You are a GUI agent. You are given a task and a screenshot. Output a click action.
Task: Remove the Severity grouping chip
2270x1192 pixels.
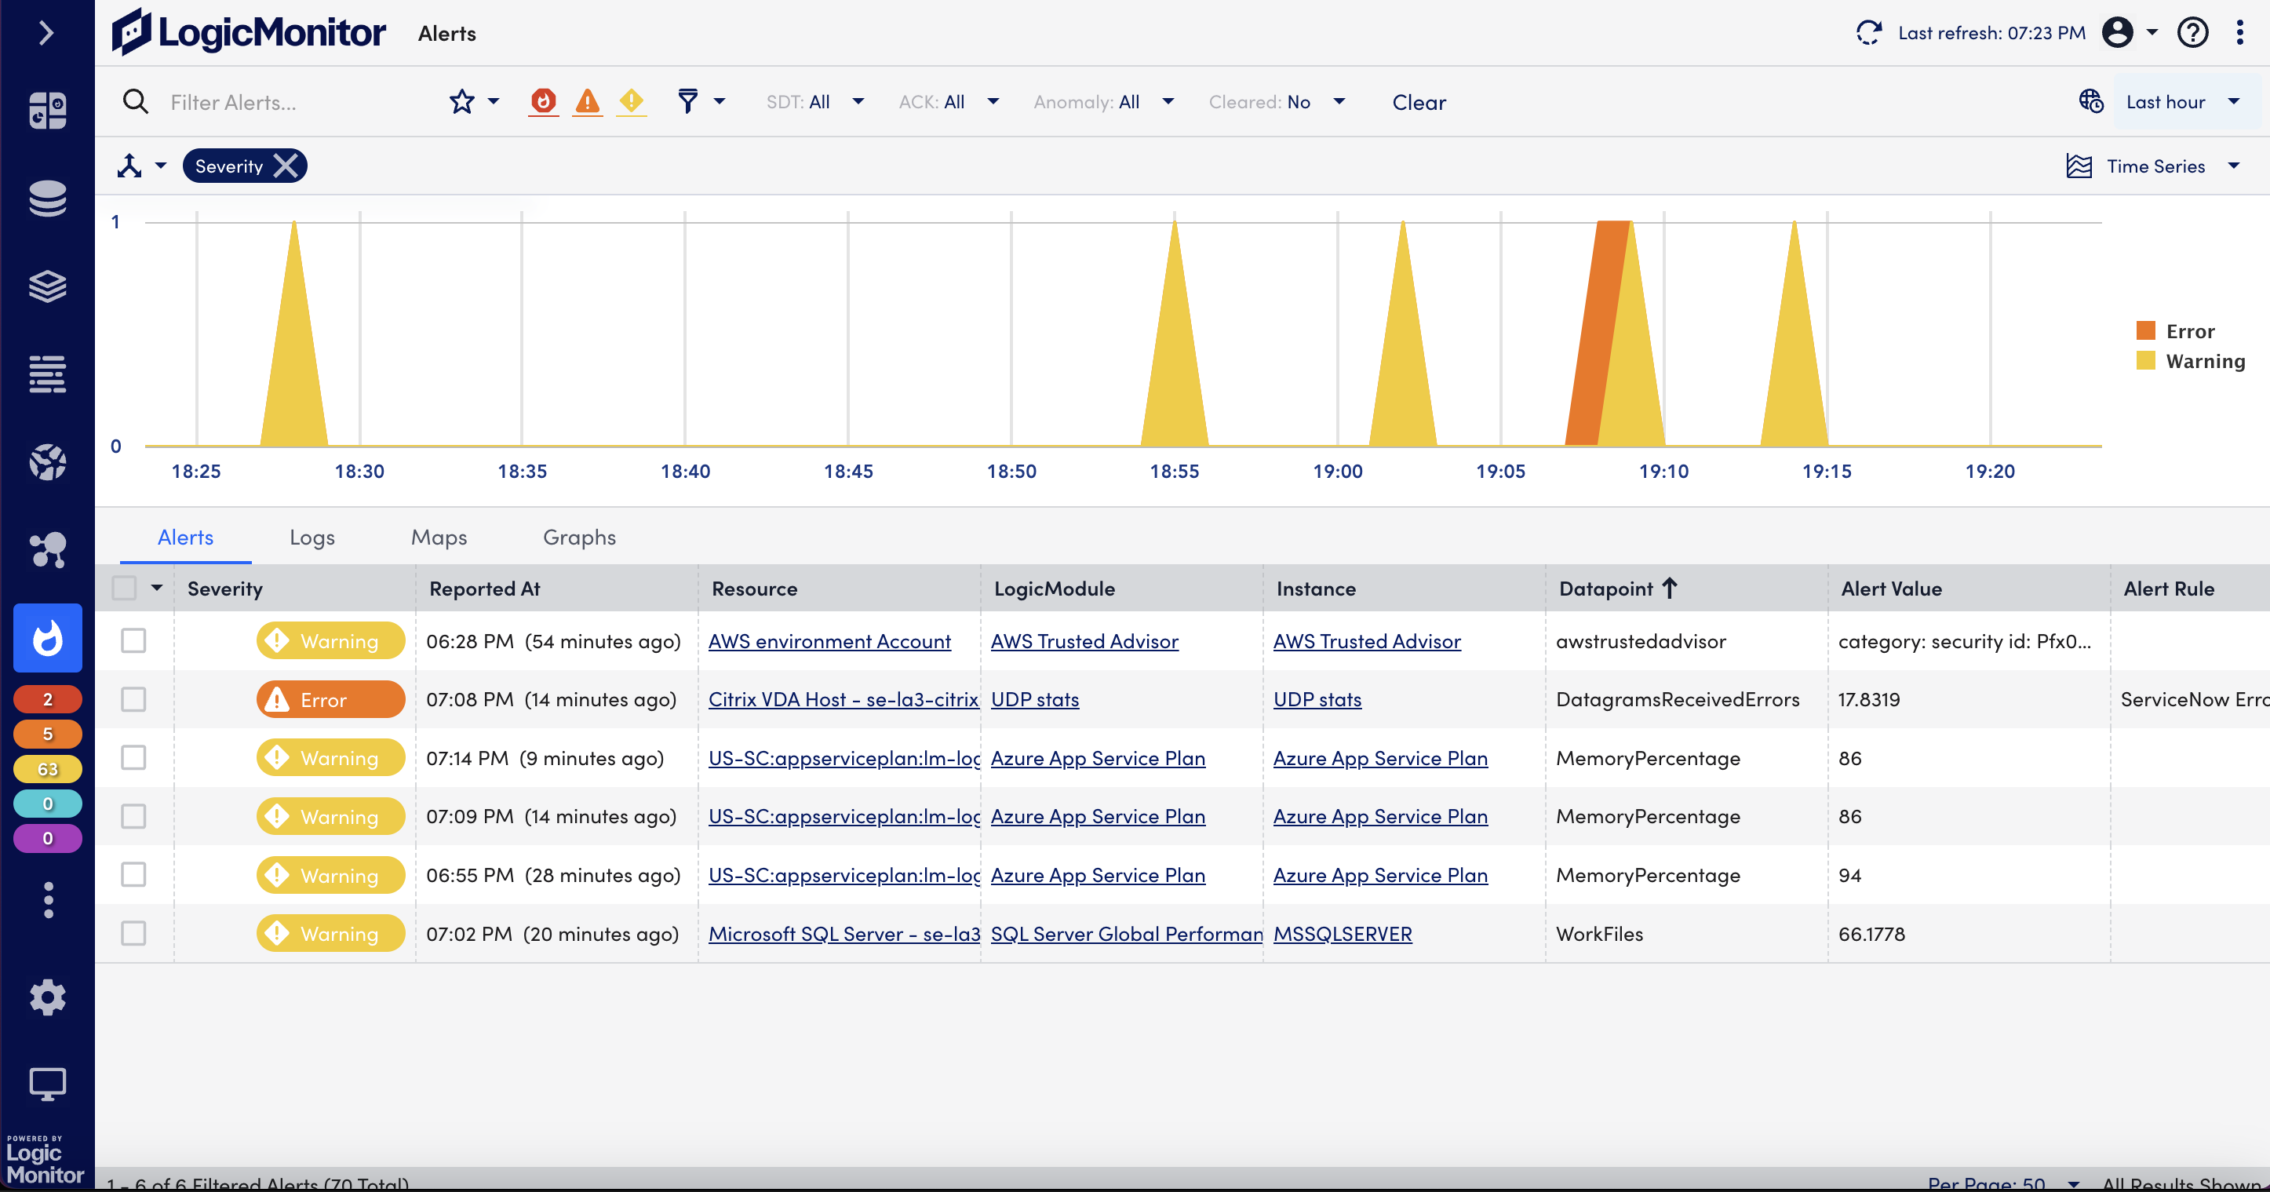coord(286,166)
